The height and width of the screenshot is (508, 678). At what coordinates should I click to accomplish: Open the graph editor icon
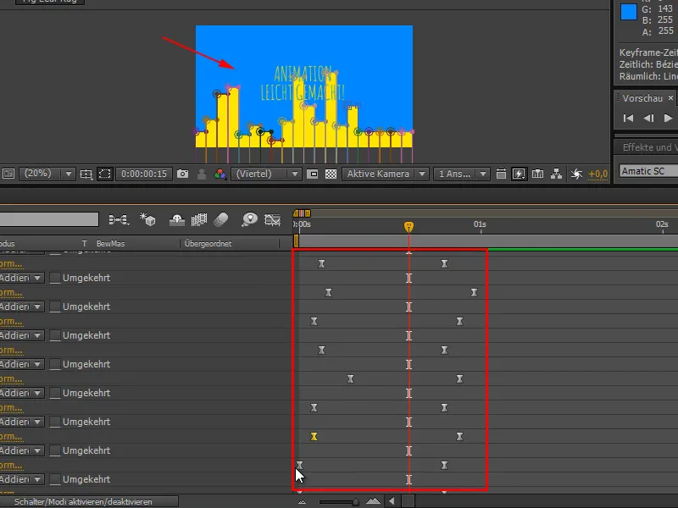point(272,220)
